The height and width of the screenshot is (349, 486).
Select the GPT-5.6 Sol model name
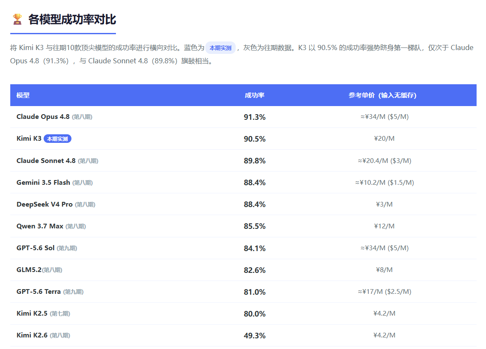click(x=36, y=248)
